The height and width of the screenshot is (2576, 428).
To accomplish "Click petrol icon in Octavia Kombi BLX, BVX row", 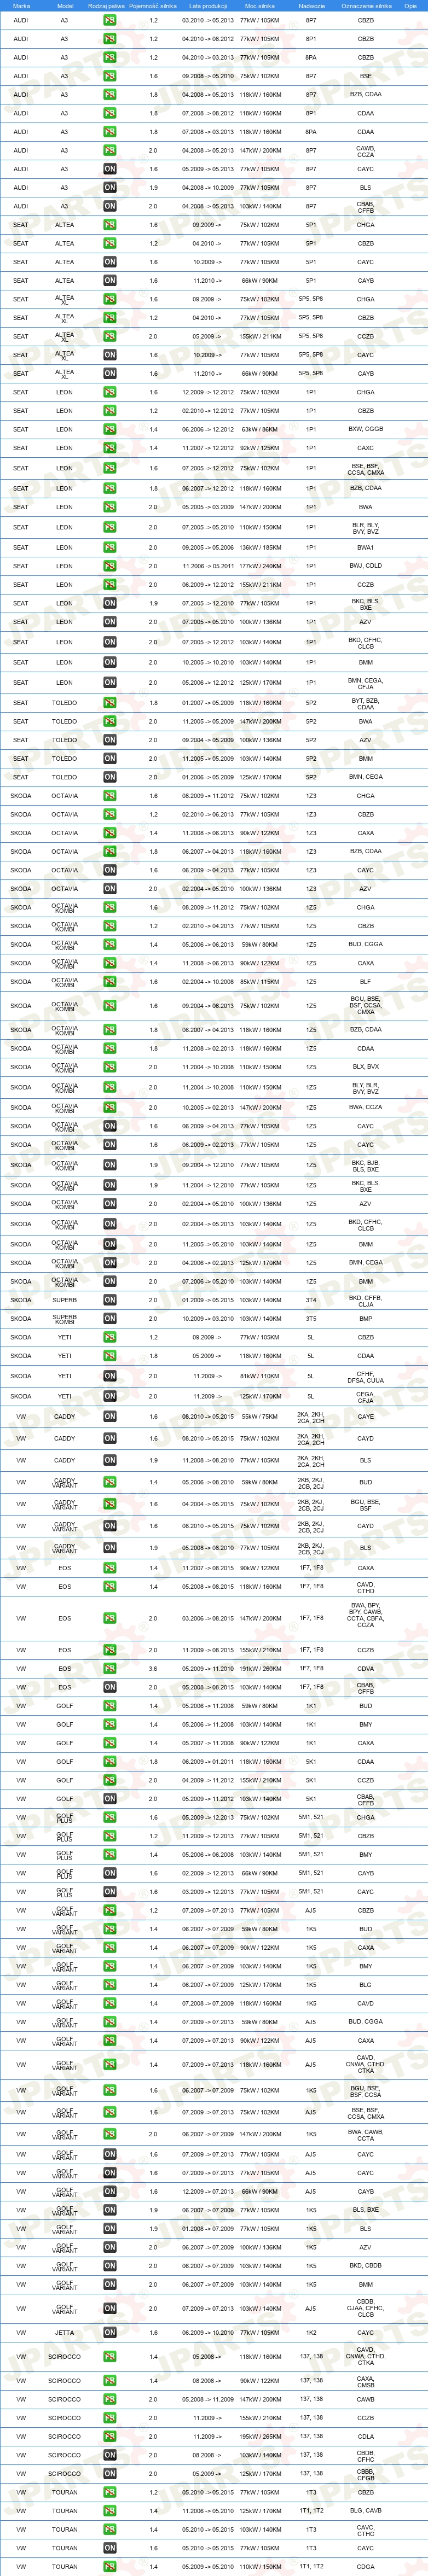I will click(110, 1067).
